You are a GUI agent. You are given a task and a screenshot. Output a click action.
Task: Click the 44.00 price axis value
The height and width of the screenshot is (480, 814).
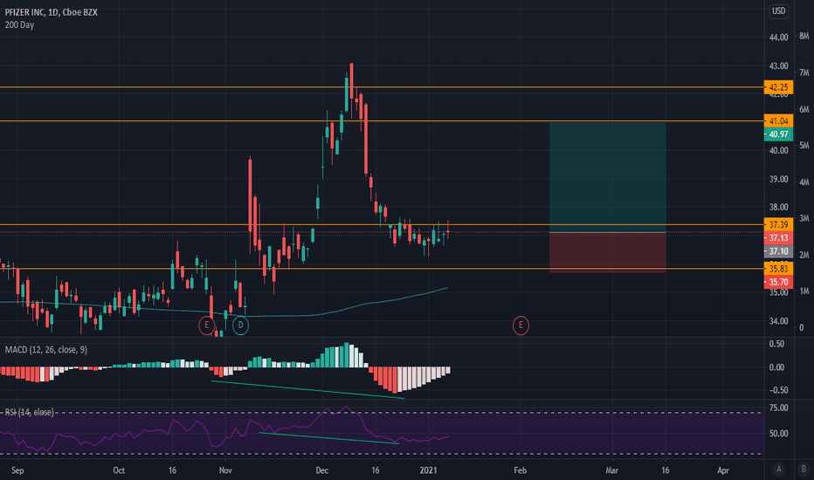tap(778, 38)
